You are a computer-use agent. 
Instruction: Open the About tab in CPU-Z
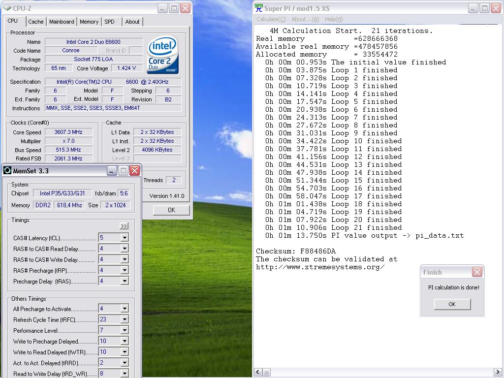[x=132, y=22]
